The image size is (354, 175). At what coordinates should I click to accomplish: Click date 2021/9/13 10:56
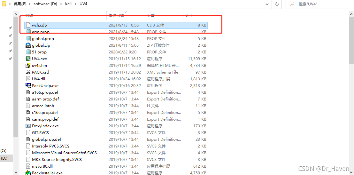point(124,25)
